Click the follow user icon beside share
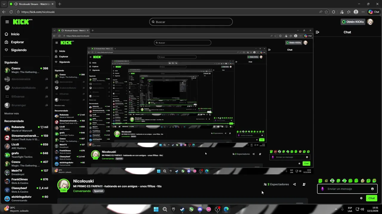Viewport: 382px width, 214px height. (304, 184)
